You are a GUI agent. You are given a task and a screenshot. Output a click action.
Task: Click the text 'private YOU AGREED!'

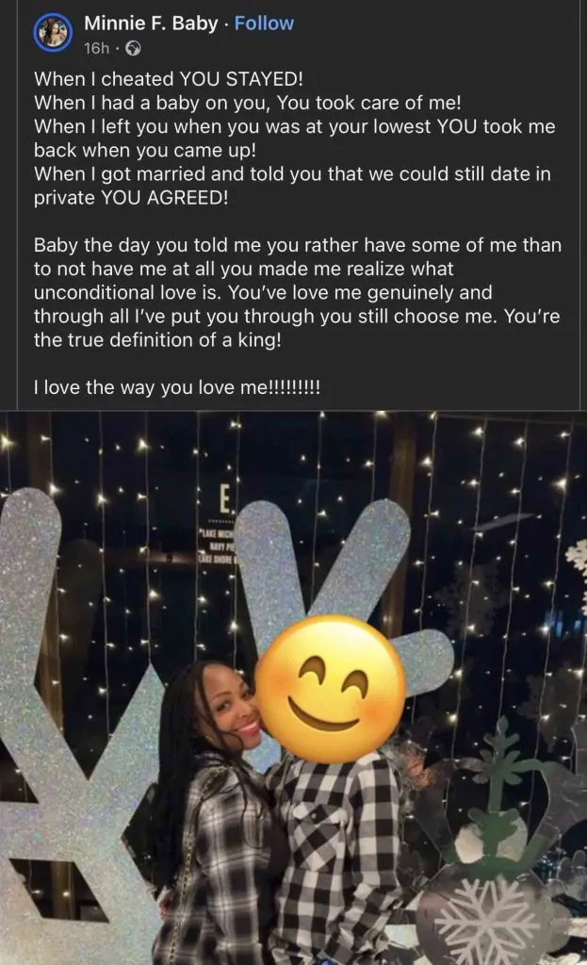pos(130,198)
